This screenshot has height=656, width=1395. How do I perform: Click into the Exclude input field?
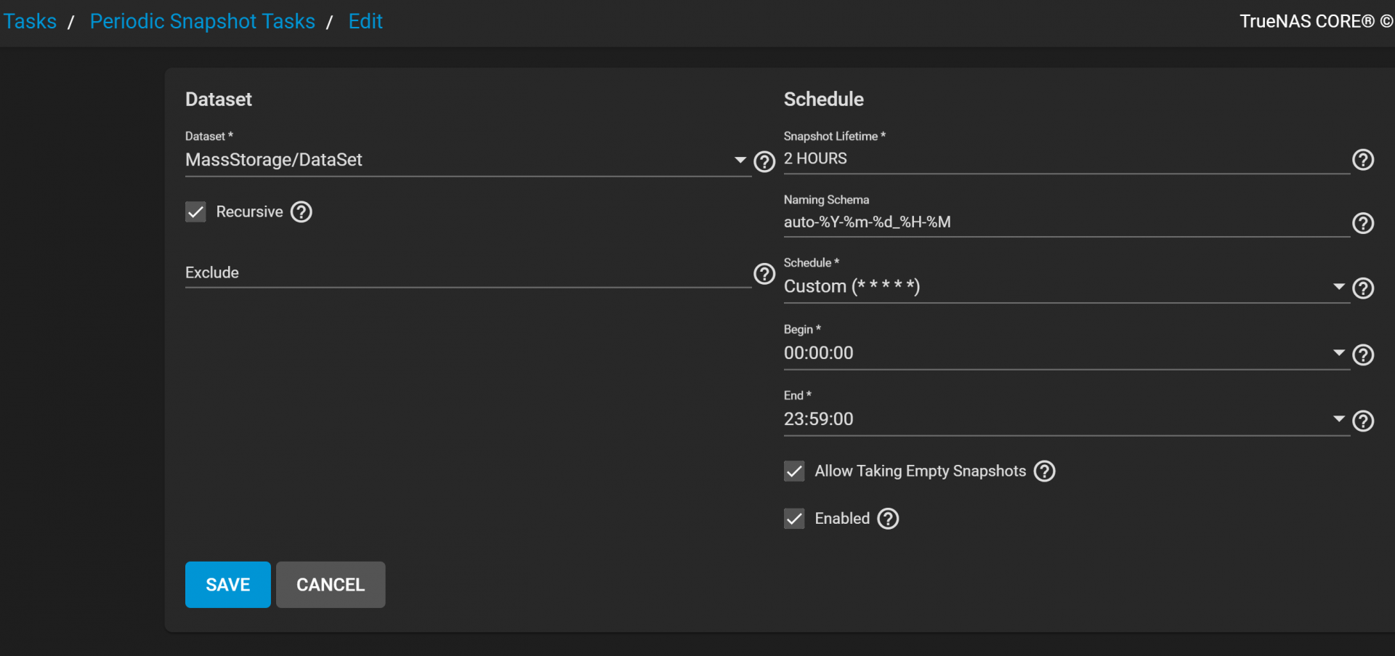click(x=468, y=273)
